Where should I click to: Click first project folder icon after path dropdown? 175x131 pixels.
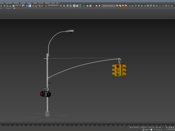click(117, 6)
